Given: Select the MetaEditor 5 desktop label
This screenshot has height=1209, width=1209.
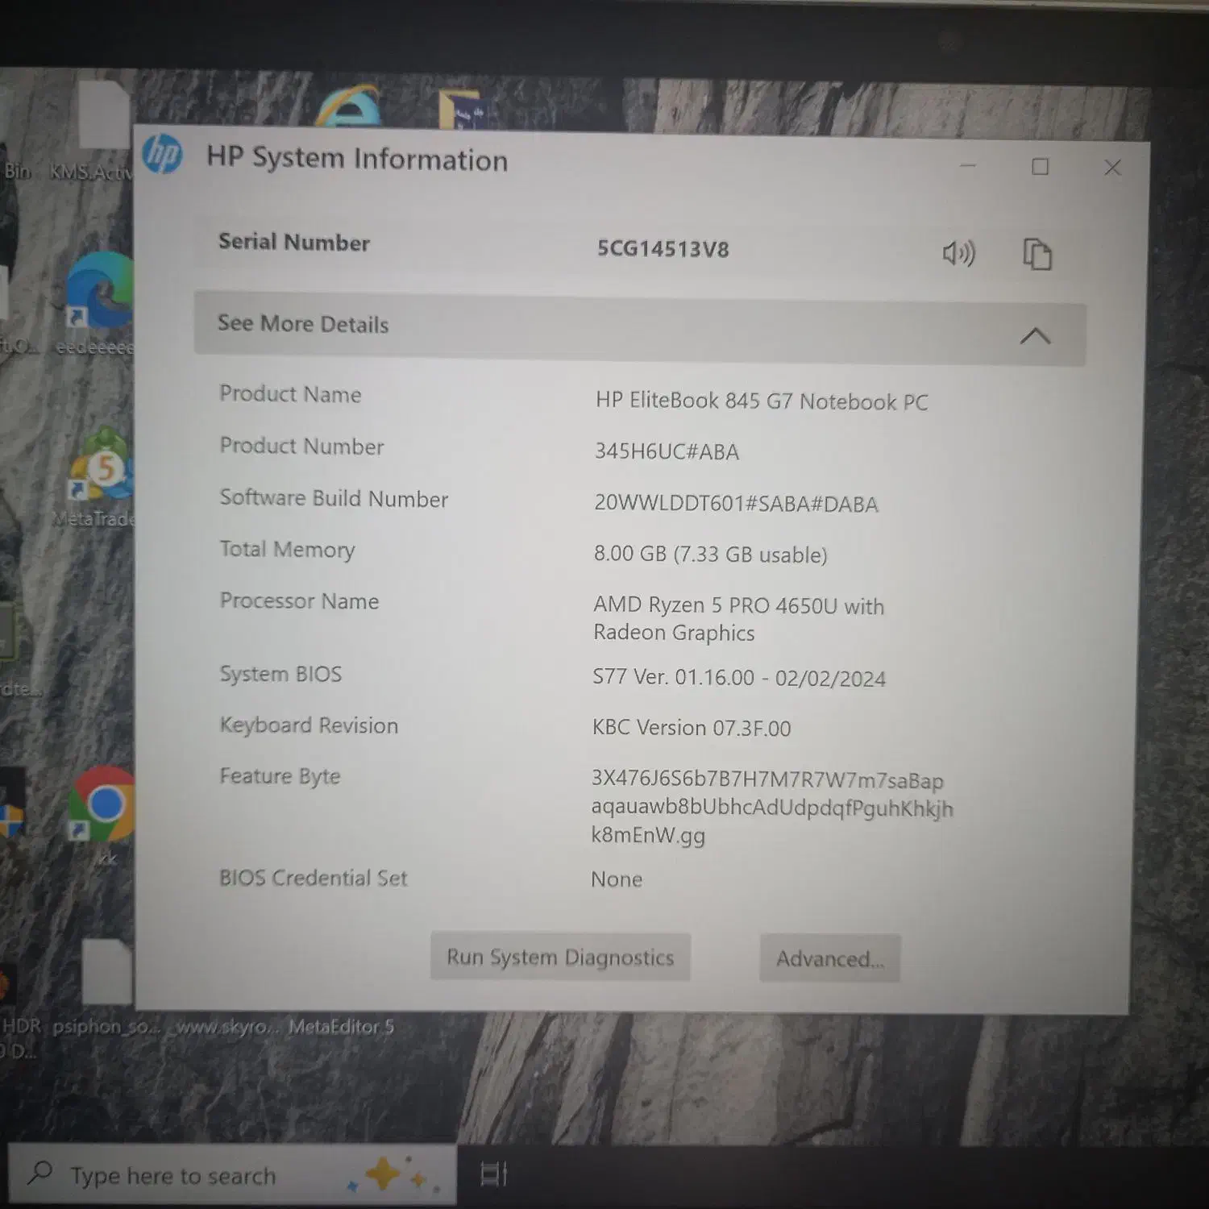Looking at the screenshot, I should pos(341,1027).
